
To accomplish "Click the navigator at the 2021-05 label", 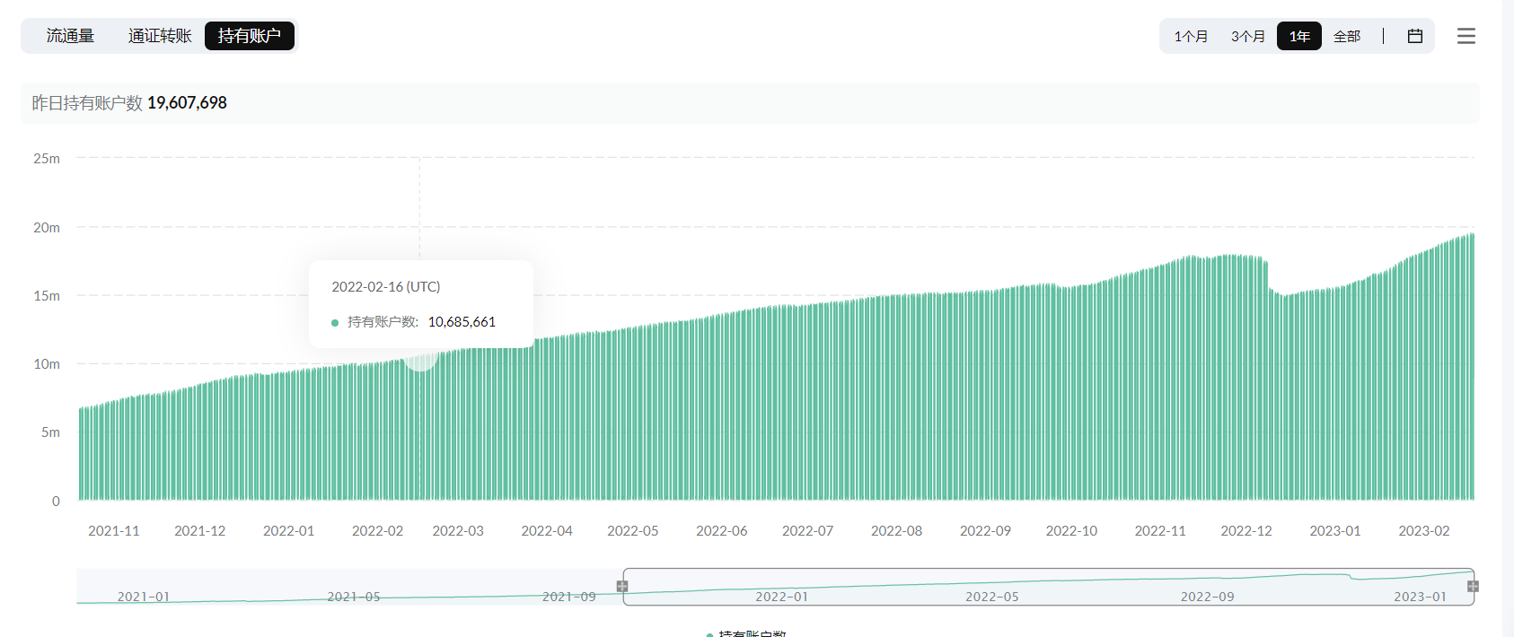I will 354,597.
